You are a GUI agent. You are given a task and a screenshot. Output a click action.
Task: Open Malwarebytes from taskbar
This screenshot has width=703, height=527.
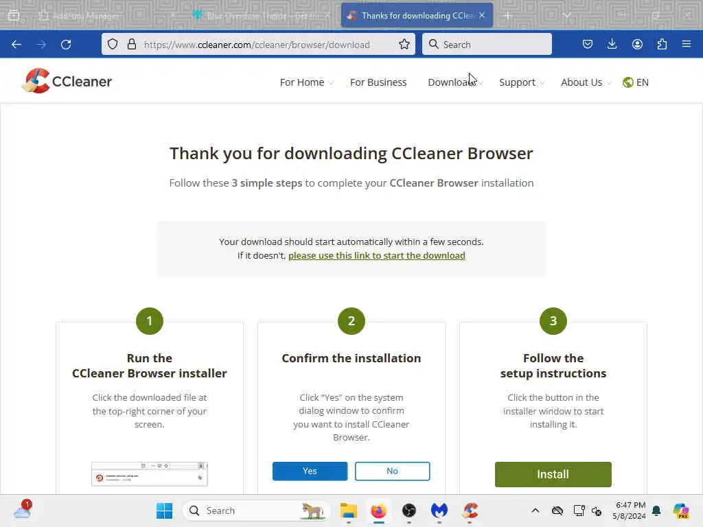439,511
